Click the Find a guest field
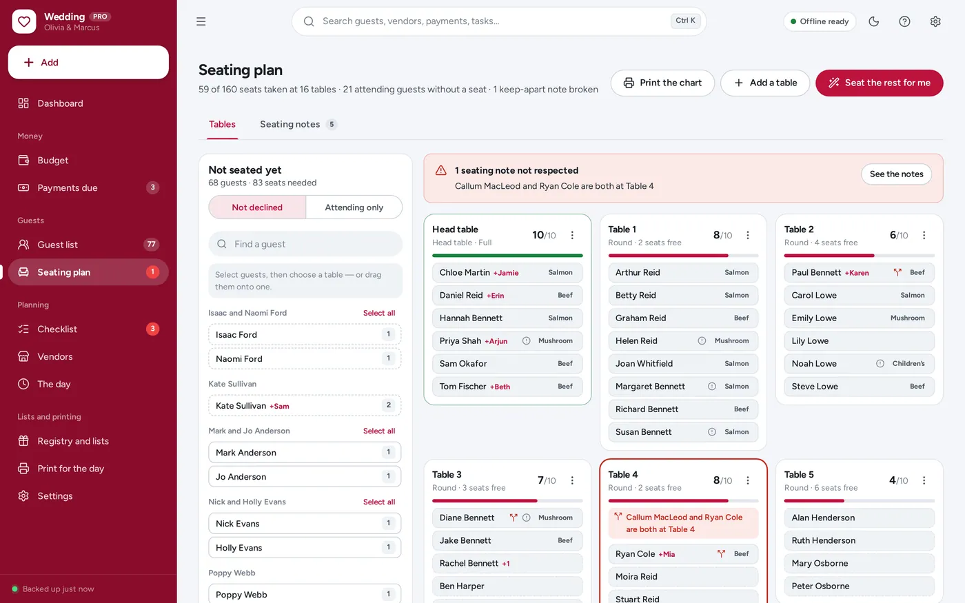 point(305,244)
